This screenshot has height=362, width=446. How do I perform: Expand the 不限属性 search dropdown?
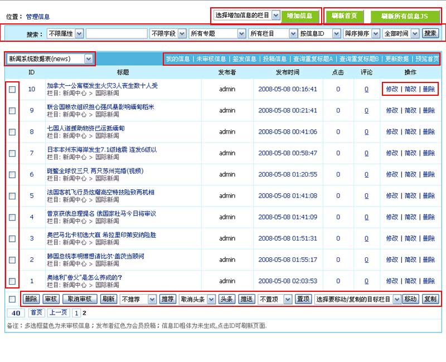(x=65, y=34)
